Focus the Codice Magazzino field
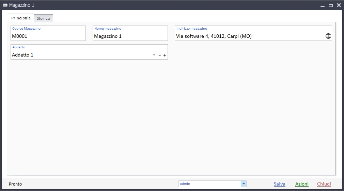Screen dimensions: 344x191 [48, 36]
